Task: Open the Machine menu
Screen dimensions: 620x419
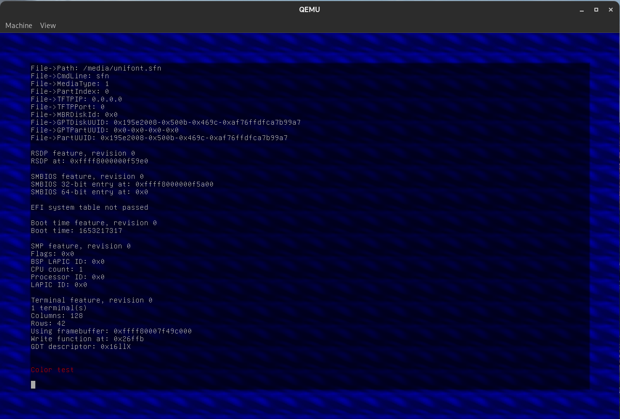Action: coord(19,25)
